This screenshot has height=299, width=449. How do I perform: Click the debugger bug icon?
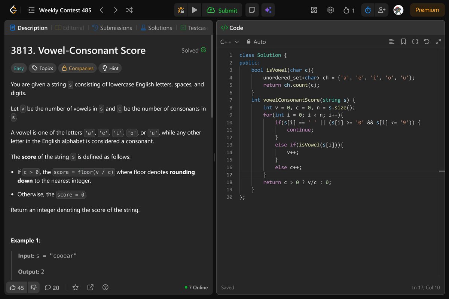[181, 10]
